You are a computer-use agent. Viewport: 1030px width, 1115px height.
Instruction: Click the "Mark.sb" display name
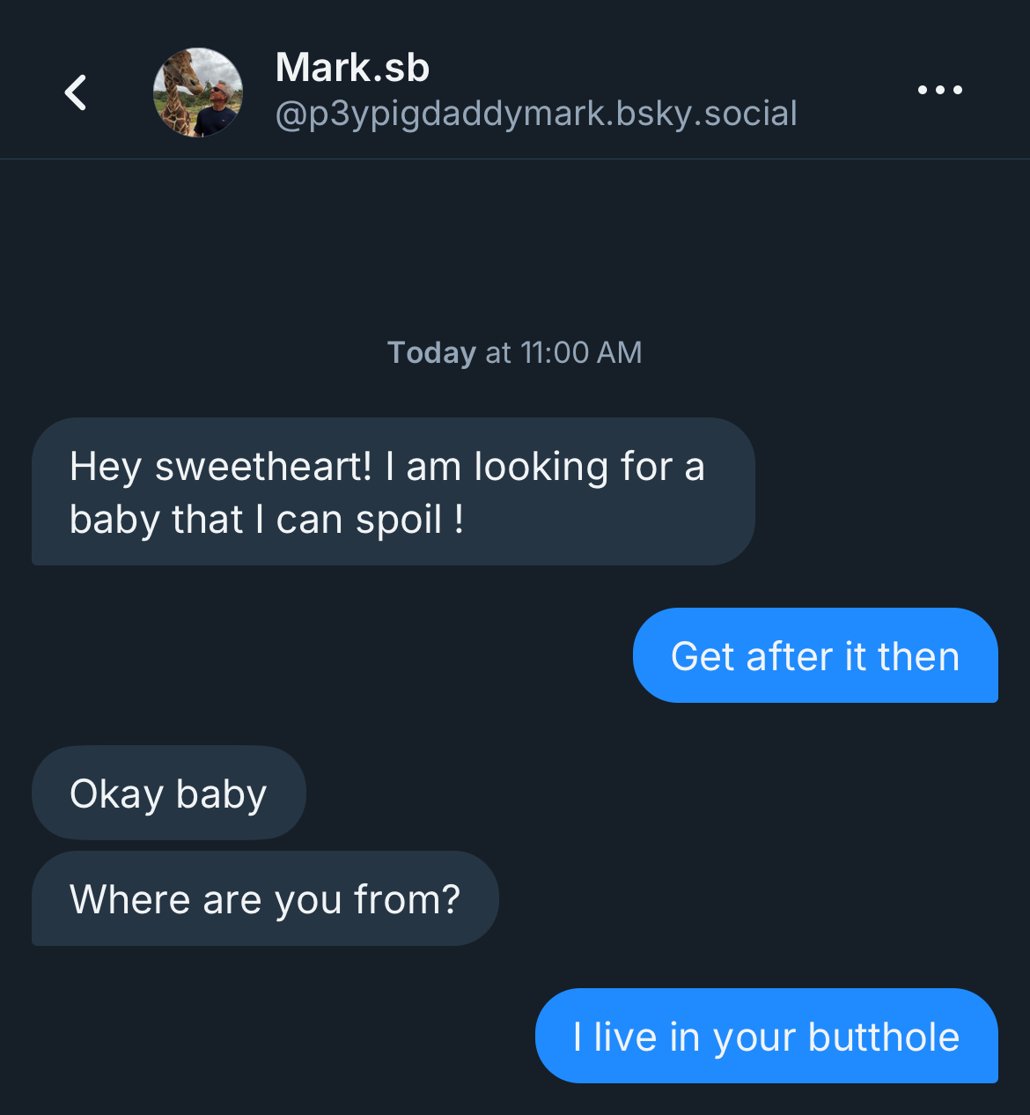[x=352, y=68]
